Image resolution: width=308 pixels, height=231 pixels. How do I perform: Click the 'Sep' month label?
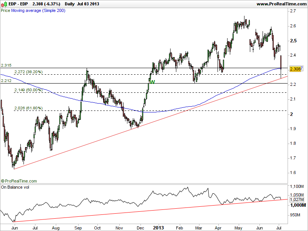click(x=78, y=228)
